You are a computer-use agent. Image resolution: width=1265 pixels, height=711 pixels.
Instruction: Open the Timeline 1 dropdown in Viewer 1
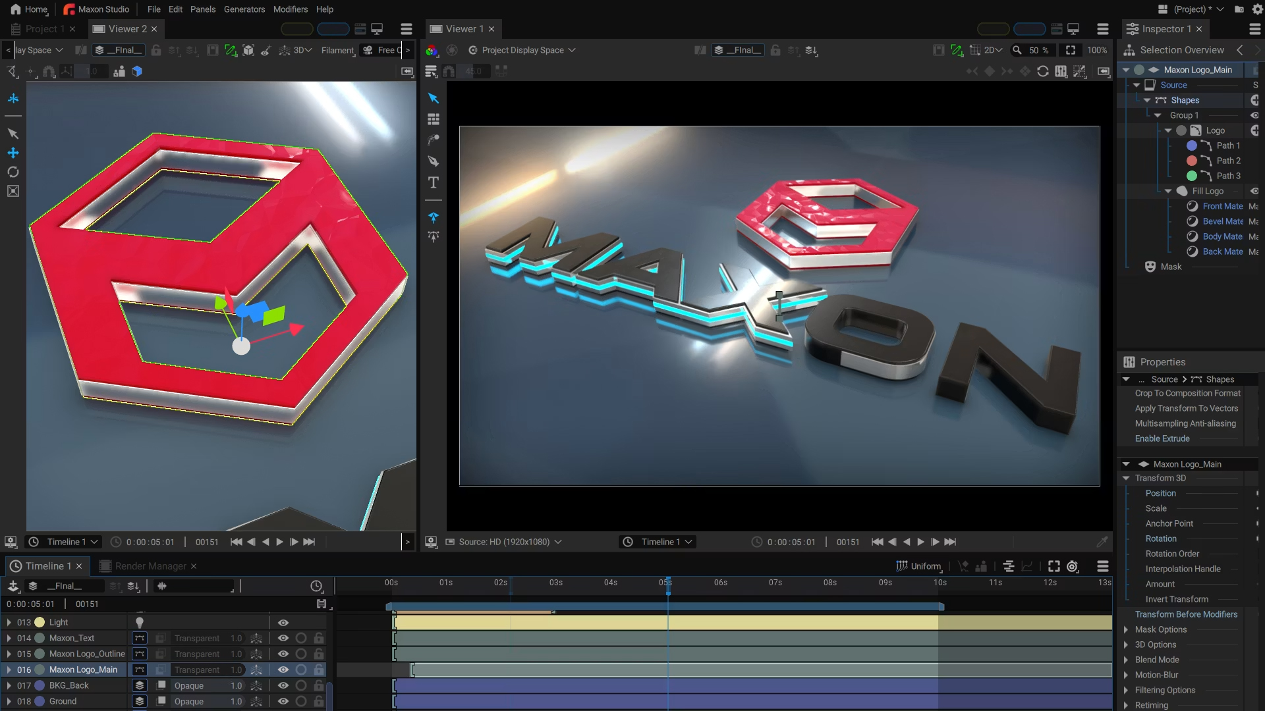pos(658,542)
